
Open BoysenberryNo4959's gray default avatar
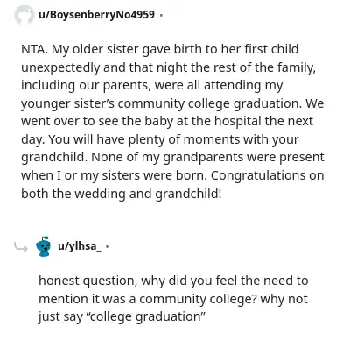click(x=24, y=14)
